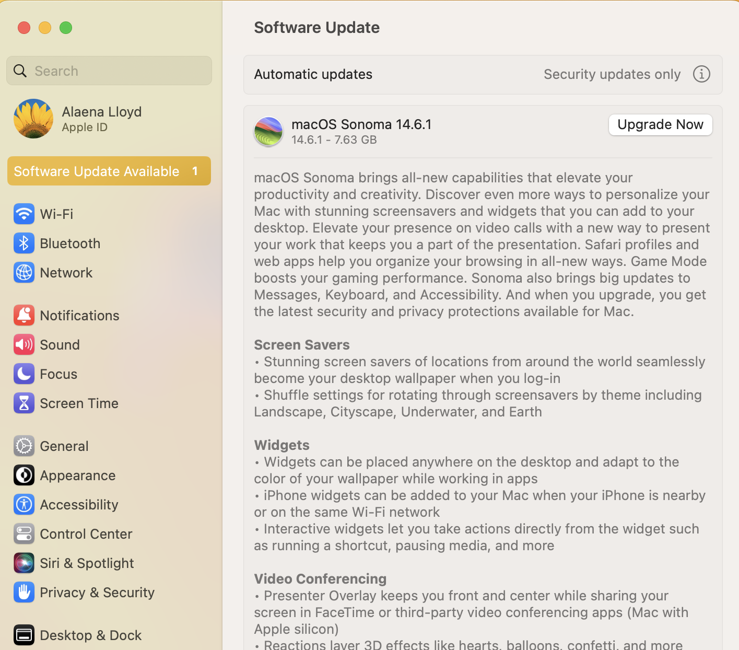The image size is (739, 650).
Task: Click the Widgets heading
Action: (x=282, y=445)
